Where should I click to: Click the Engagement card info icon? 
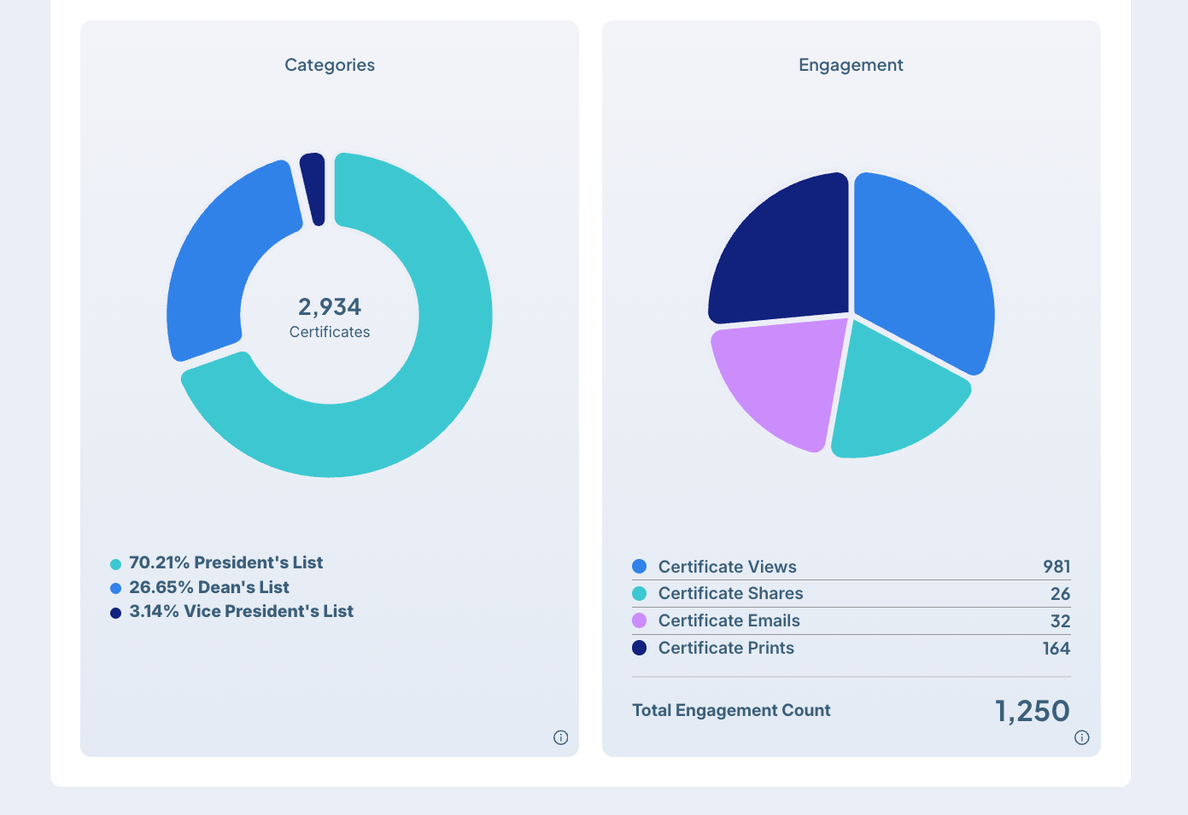(x=1081, y=737)
